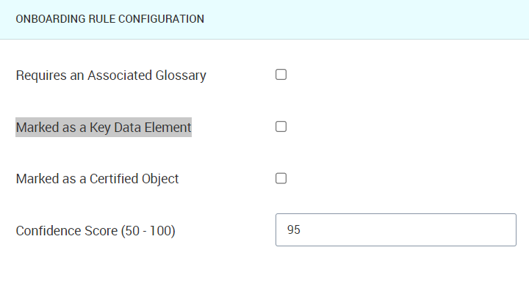Enable Marked as a Key Data Element checkbox
This screenshot has width=529, height=283.
(281, 127)
